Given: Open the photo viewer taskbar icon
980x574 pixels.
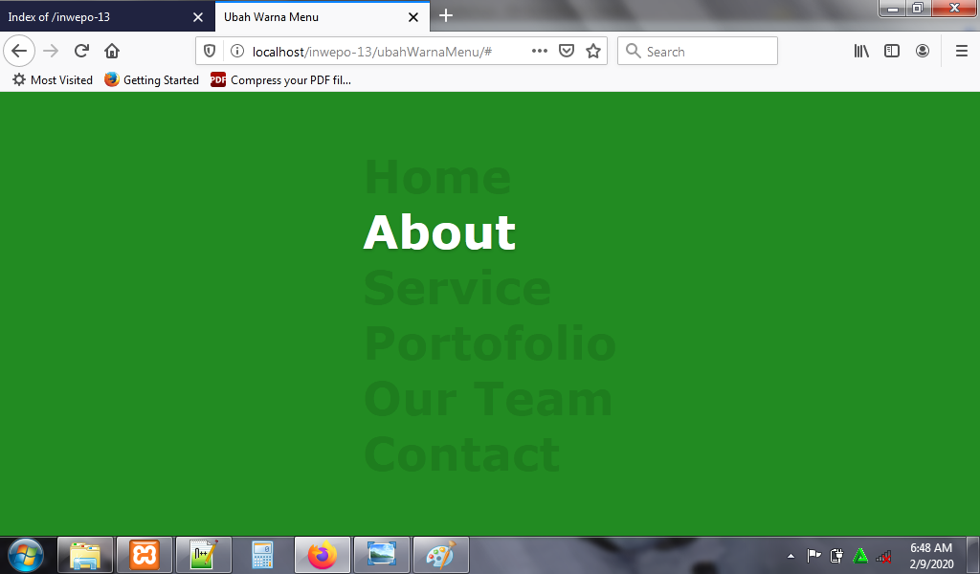Looking at the screenshot, I should (381, 555).
